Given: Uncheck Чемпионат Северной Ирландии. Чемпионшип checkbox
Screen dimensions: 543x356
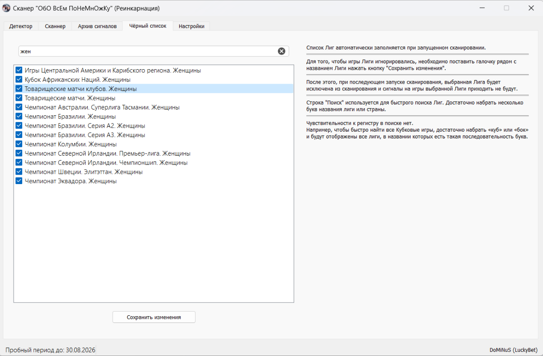Looking at the screenshot, I should tap(19, 162).
